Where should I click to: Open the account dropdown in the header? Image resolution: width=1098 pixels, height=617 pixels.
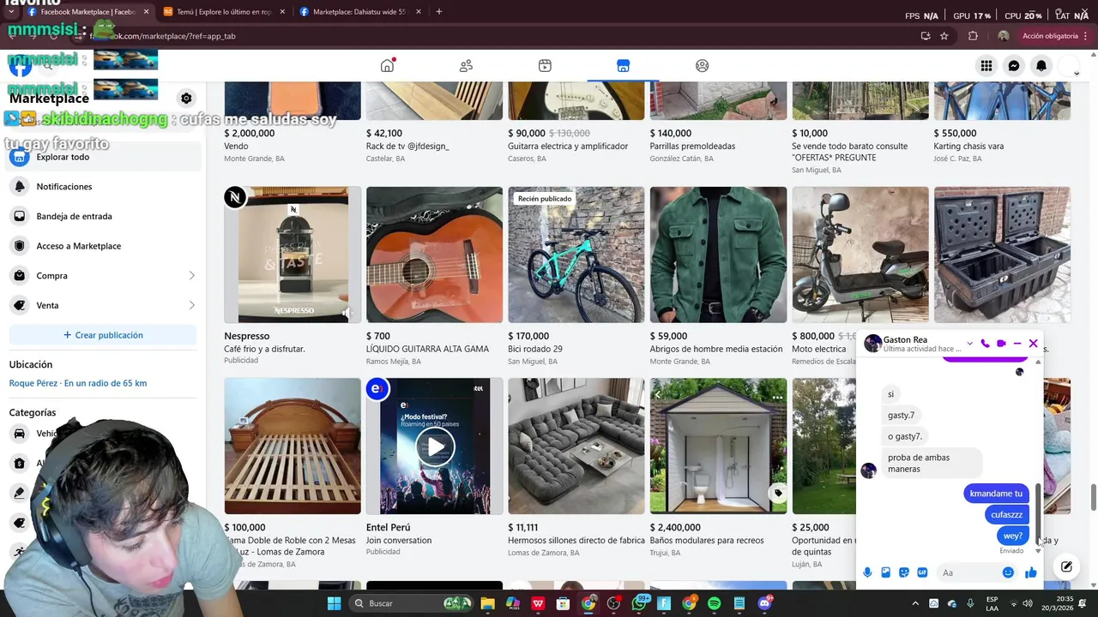tap(1069, 67)
